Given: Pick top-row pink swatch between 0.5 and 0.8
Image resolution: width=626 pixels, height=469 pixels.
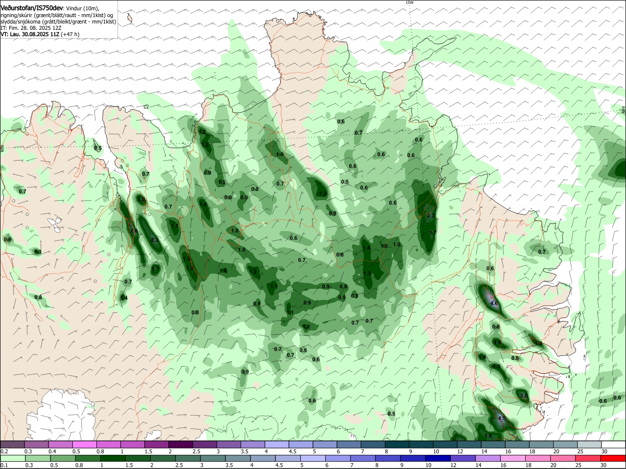Looking at the screenshot, I should pyautogui.click(x=84, y=445).
